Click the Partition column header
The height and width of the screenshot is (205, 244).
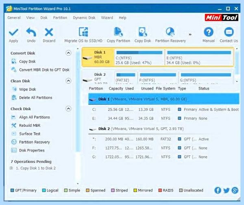coord(96,88)
